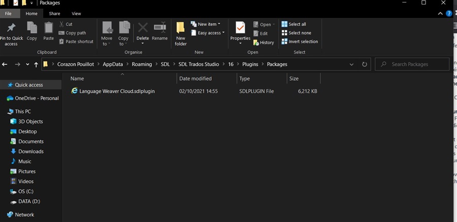Switch to the Home tab
457x222 pixels.
pyautogui.click(x=31, y=13)
